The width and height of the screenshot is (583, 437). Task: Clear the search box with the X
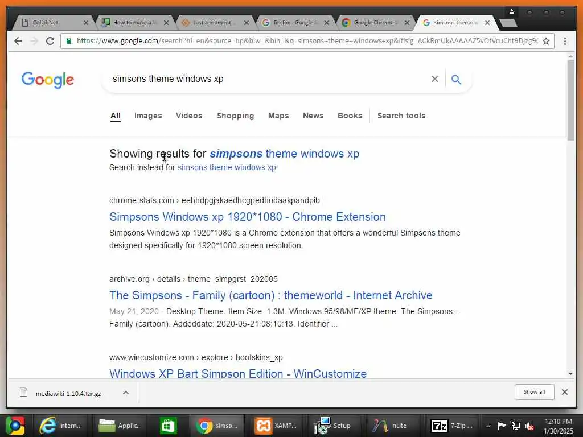(x=434, y=79)
